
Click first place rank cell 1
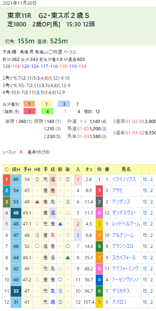click(x=7, y=180)
